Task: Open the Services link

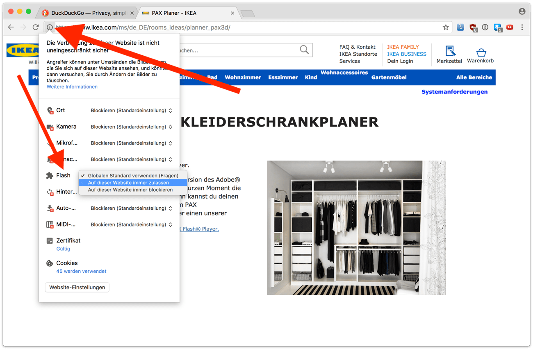Action: pos(349,61)
